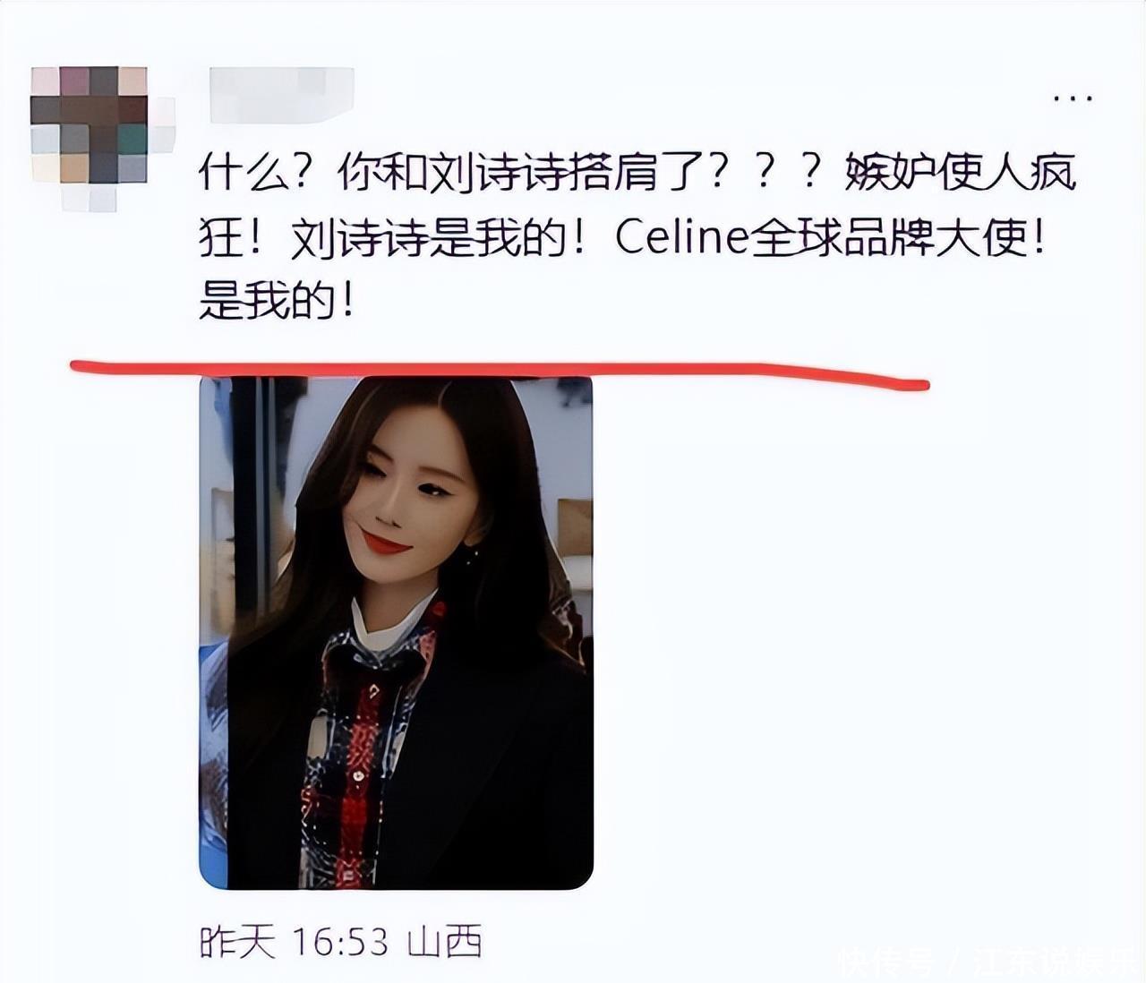The height and width of the screenshot is (983, 1146).
Task: Click the word Celine in the post
Action: click(681, 238)
